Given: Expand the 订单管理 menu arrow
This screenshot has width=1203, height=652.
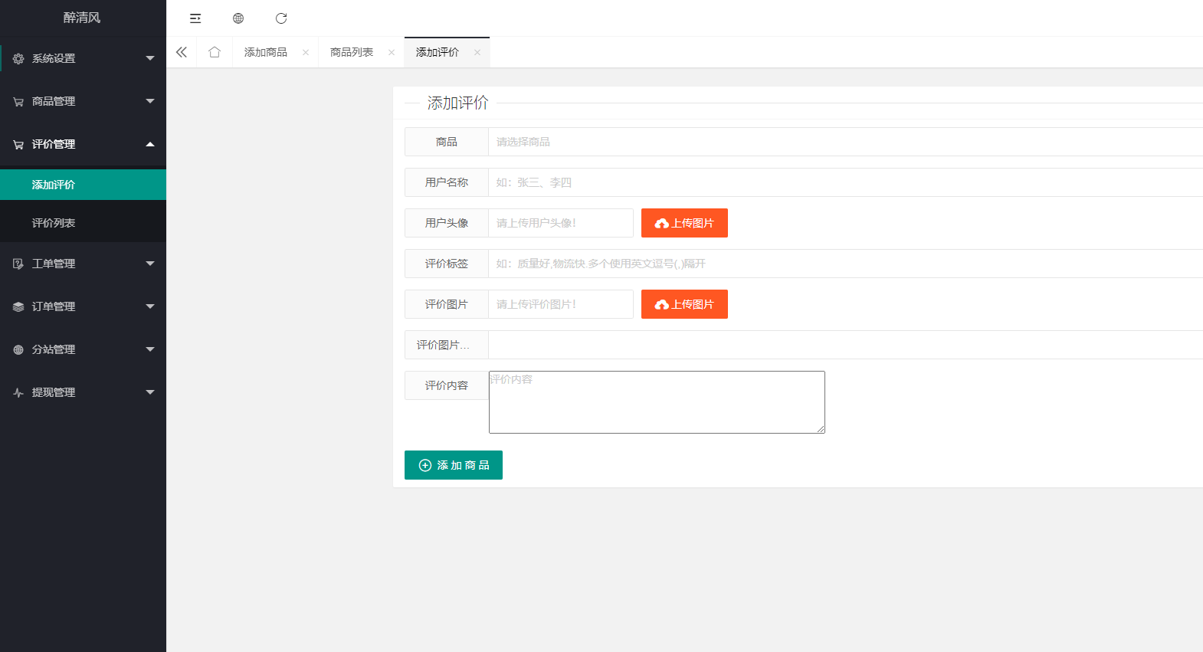Looking at the screenshot, I should [x=150, y=306].
